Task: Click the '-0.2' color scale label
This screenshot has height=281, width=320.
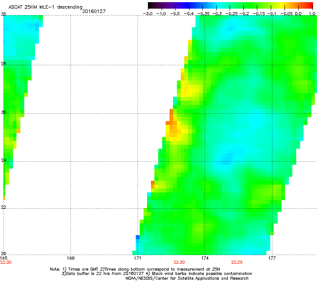Action: [x=244, y=14]
